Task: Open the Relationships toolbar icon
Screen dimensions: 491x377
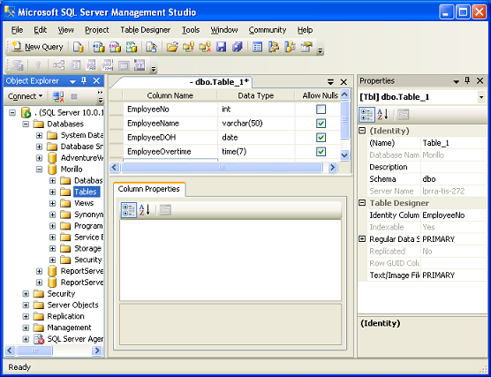Action: pyautogui.click(x=58, y=65)
